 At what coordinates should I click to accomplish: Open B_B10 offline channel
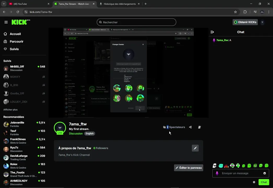(24, 85)
